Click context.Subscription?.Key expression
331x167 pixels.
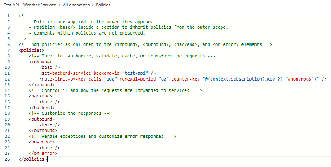[x=243, y=79]
